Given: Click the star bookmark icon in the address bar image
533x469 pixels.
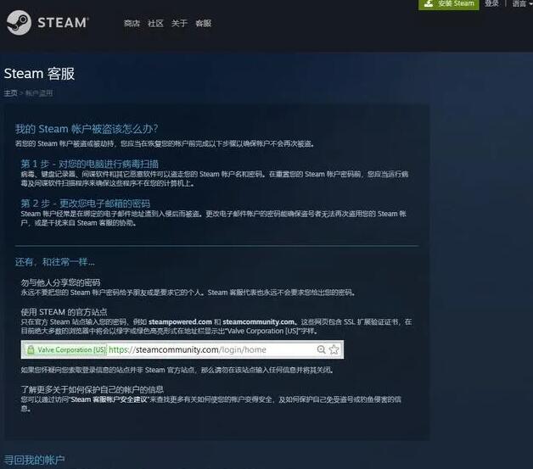Looking at the screenshot, I should 334,349.
